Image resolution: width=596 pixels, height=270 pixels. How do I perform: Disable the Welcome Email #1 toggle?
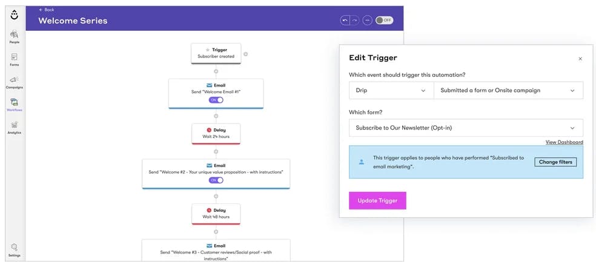(x=216, y=100)
